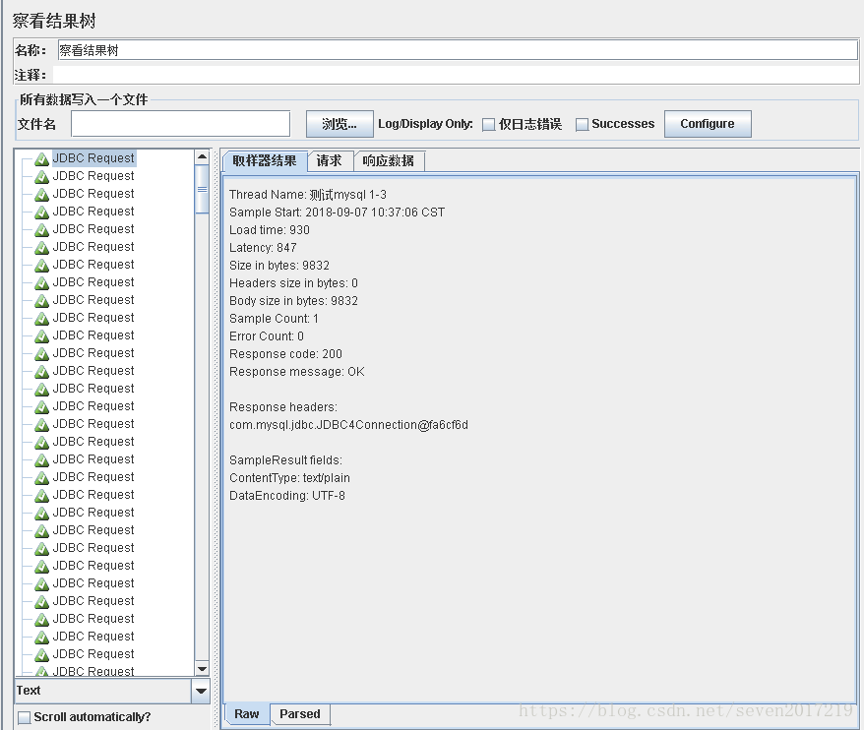The image size is (864, 730).
Task: Click the 文件名 input field
Action: (181, 124)
